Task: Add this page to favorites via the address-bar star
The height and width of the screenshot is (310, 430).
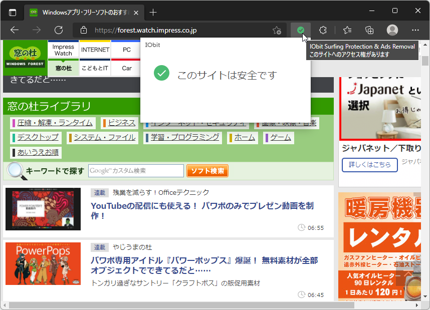Action: tap(277, 31)
